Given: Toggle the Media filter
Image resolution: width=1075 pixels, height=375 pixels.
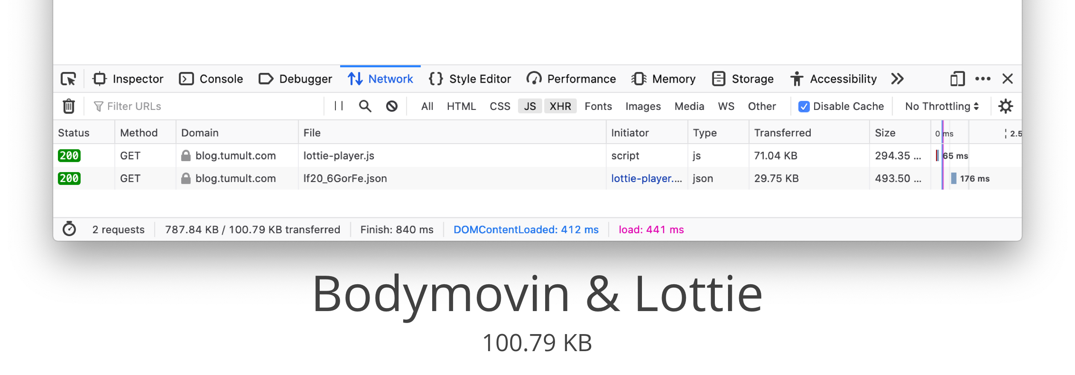Looking at the screenshot, I should point(689,107).
